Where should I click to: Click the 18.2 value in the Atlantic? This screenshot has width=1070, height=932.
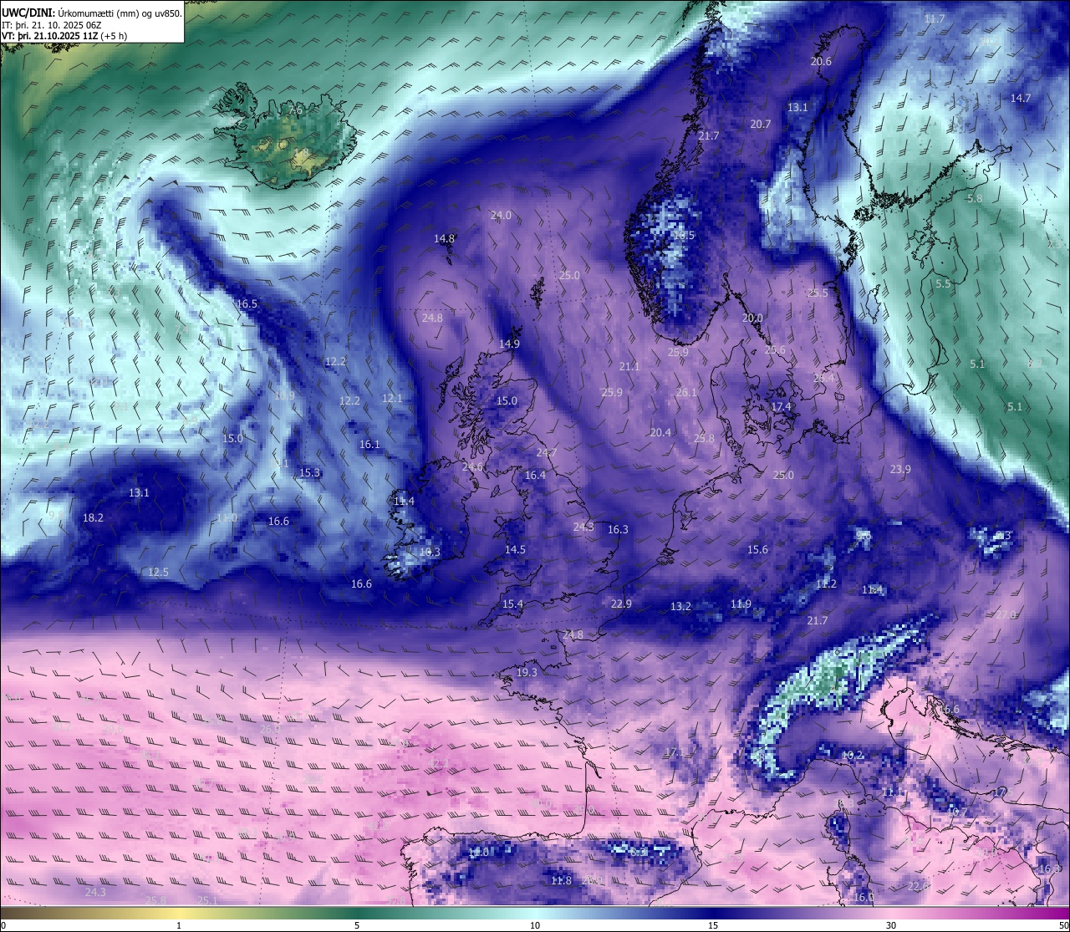93,517
